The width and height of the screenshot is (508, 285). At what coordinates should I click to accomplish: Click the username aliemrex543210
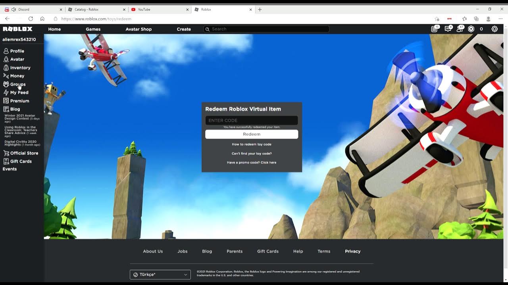[19, 40]
